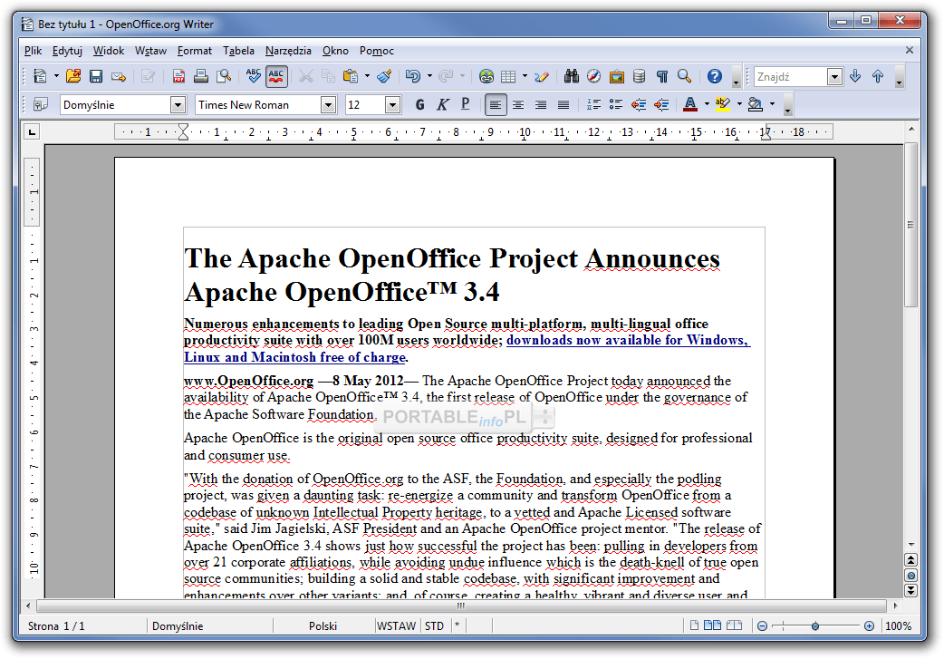The image size is (944, 659).
Task: Click inside the Znajdź search field
Action: pos(791,76)
